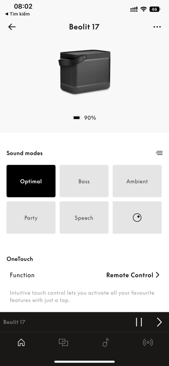Open the OneTouch Function row
Screen dimensions: 169x366
(85, 275)
